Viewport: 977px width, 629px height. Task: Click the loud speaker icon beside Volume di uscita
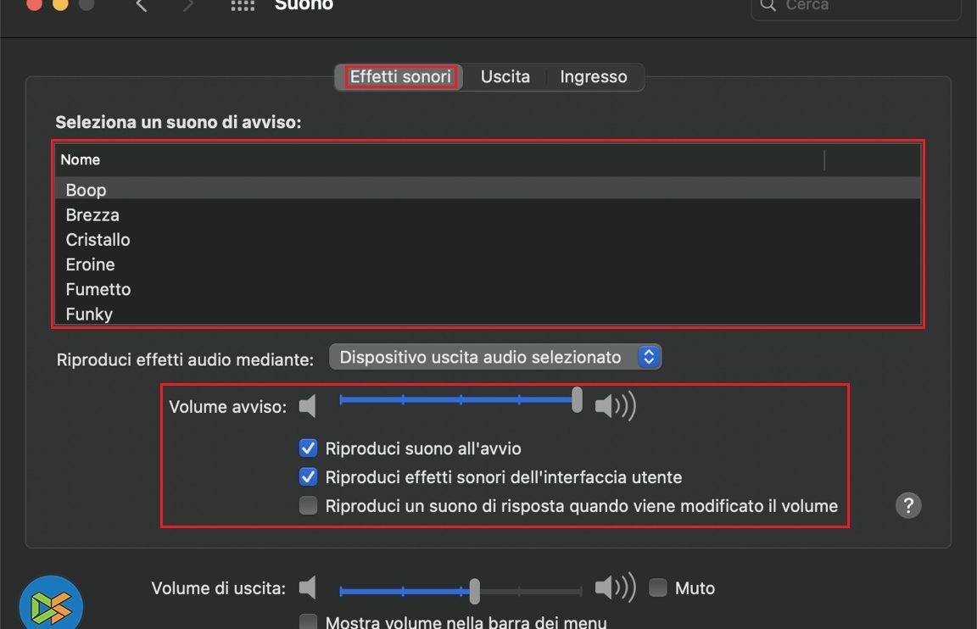pyautogui.click(x=615, y=587)
